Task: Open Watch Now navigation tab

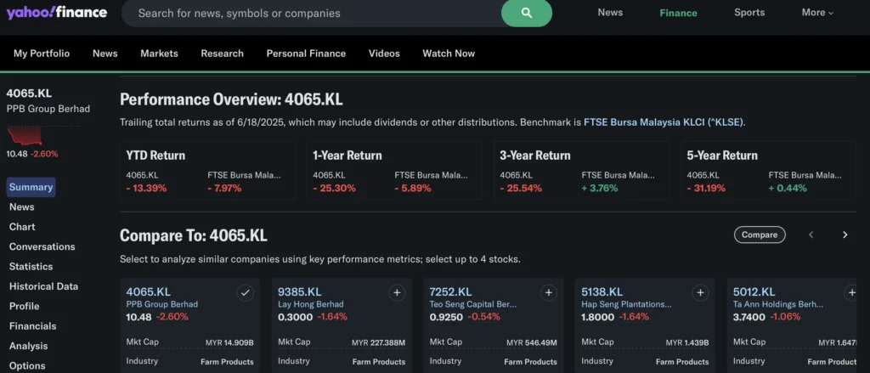Action: pyautogui.click(x=449, y=54)
